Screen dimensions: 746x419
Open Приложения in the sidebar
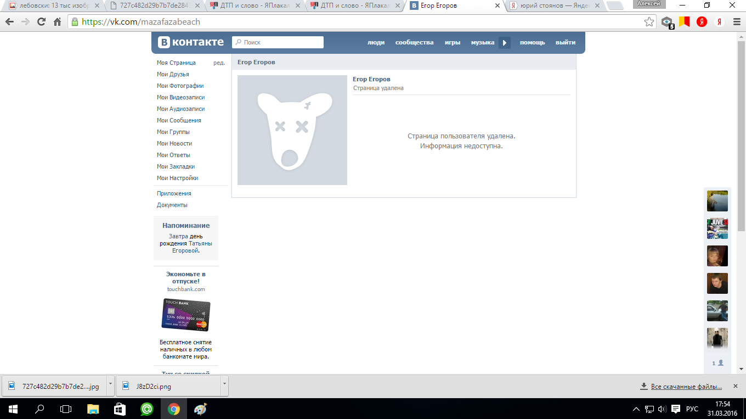[x=174, y=193]
